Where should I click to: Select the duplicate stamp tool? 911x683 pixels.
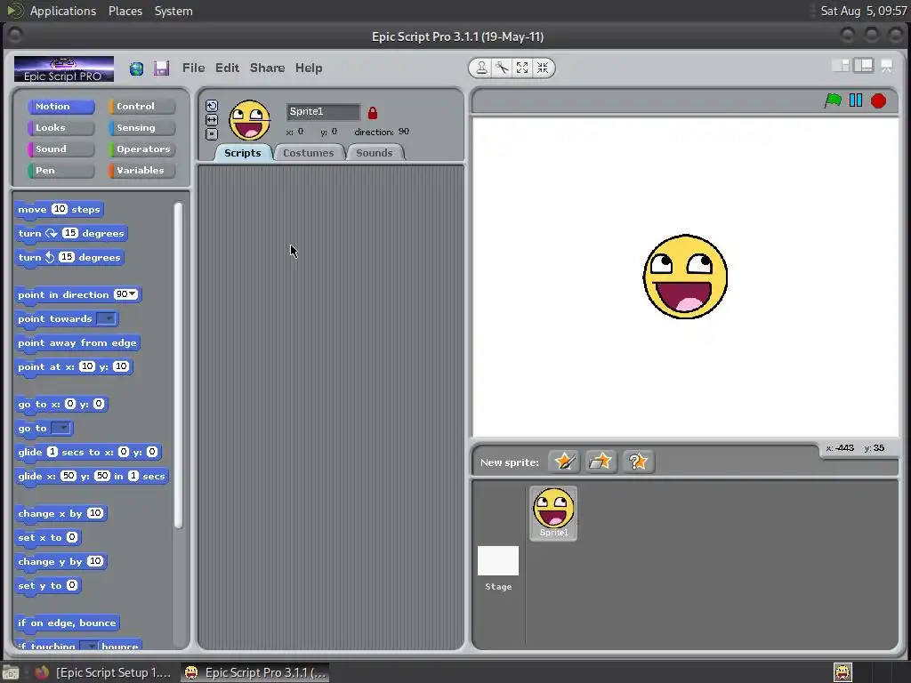pos(481,68)
